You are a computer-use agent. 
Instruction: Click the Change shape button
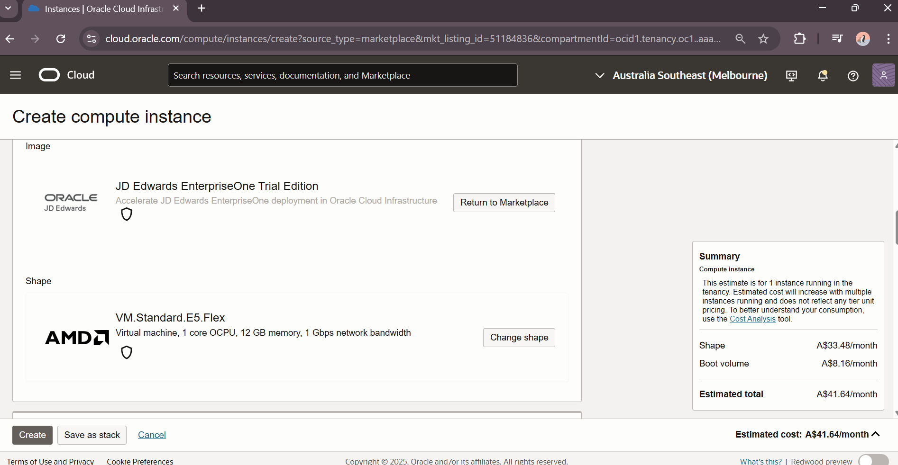pyautogui.click(x=519, y=338)
